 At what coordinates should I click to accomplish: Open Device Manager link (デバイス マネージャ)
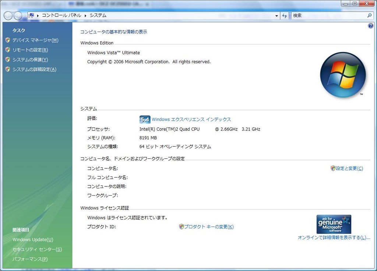[x=35, y=40]
